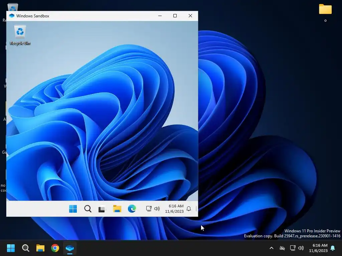Launch Google Chrome from host taskbar
The height and width of the screenshot is (256, 342).
55,248
